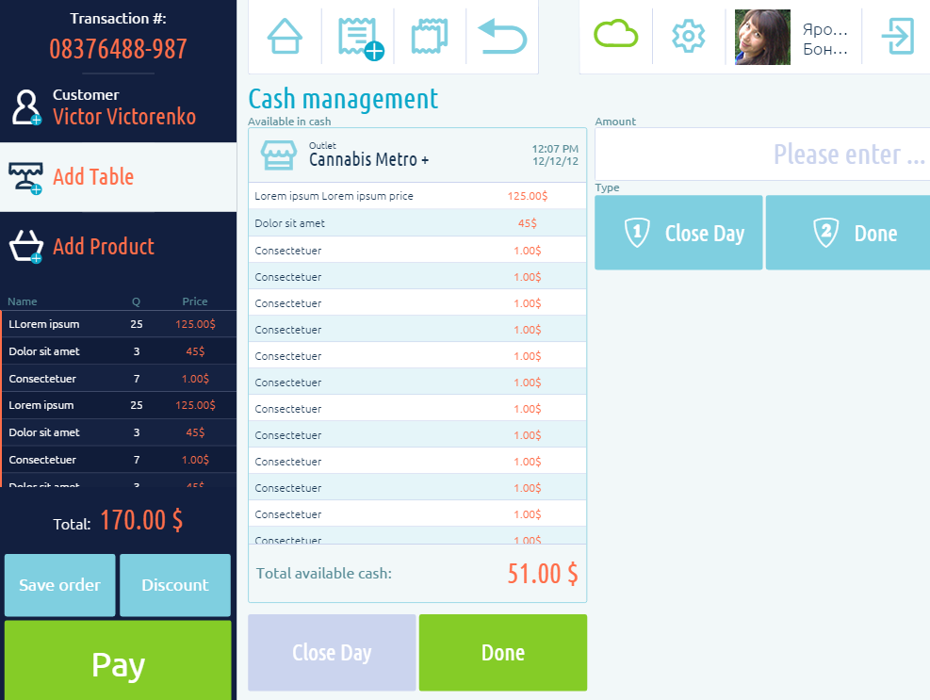
Task: Add a customer via person icon
Action: tap(25, 106)
